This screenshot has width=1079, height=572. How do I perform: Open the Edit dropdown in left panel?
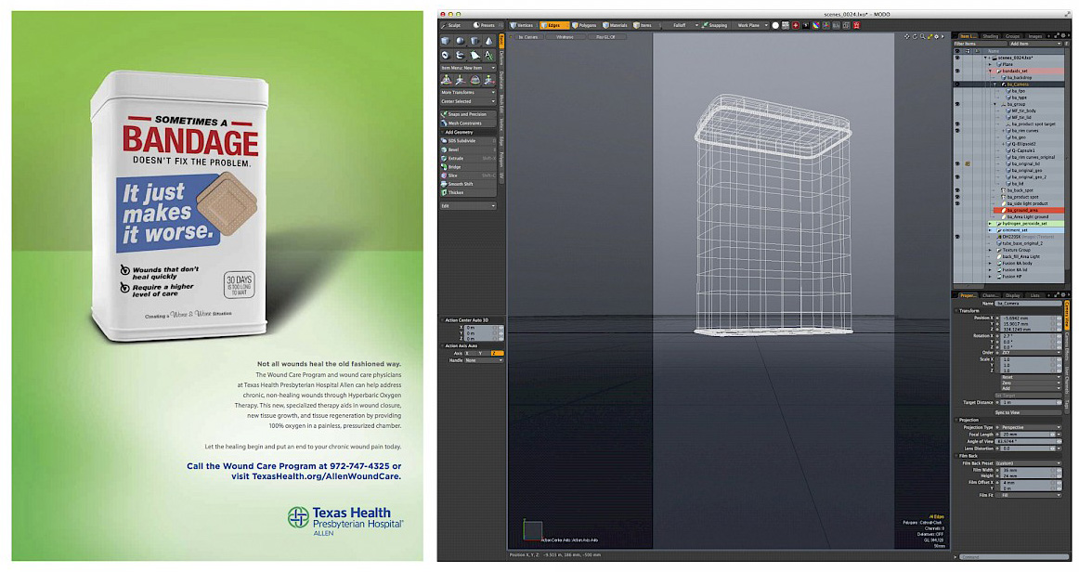tap(468, 206)
